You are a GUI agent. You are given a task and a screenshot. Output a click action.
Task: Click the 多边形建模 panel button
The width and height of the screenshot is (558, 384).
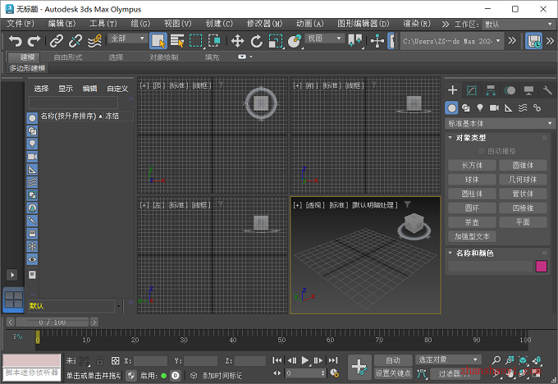tap(27, 68)
